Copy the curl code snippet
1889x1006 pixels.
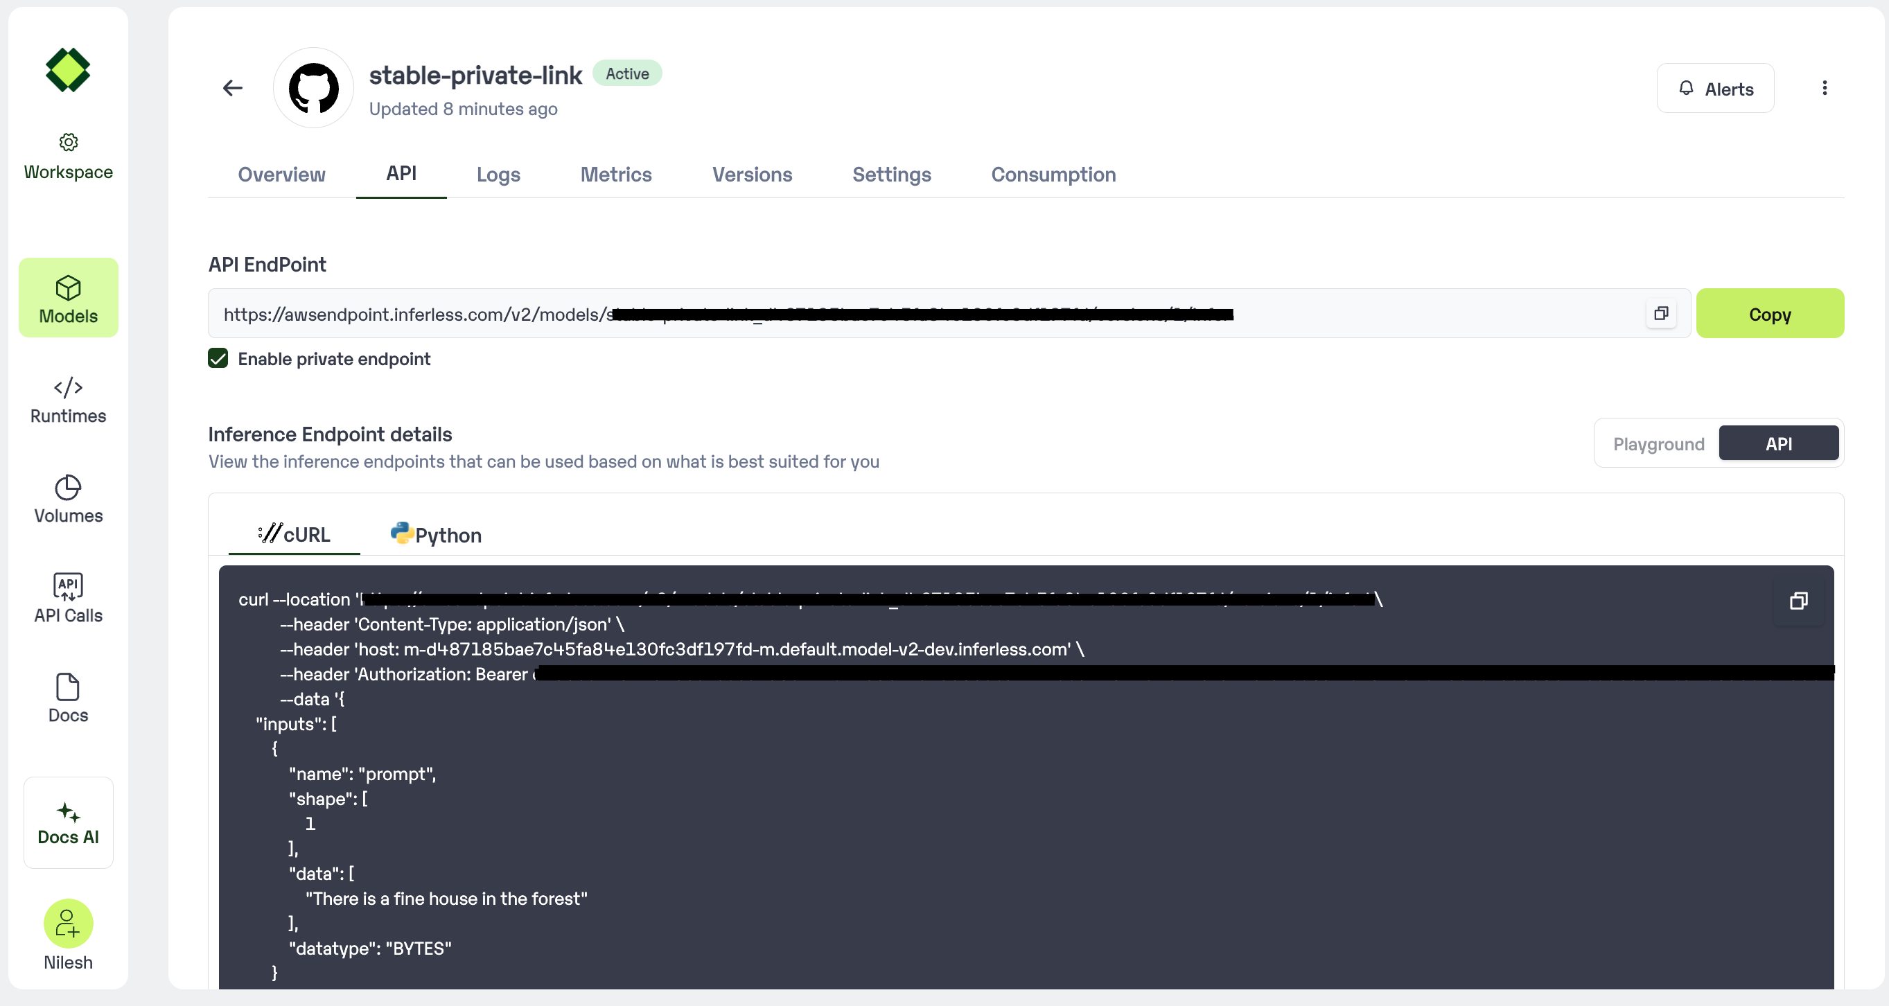[x=1798, y=601]
